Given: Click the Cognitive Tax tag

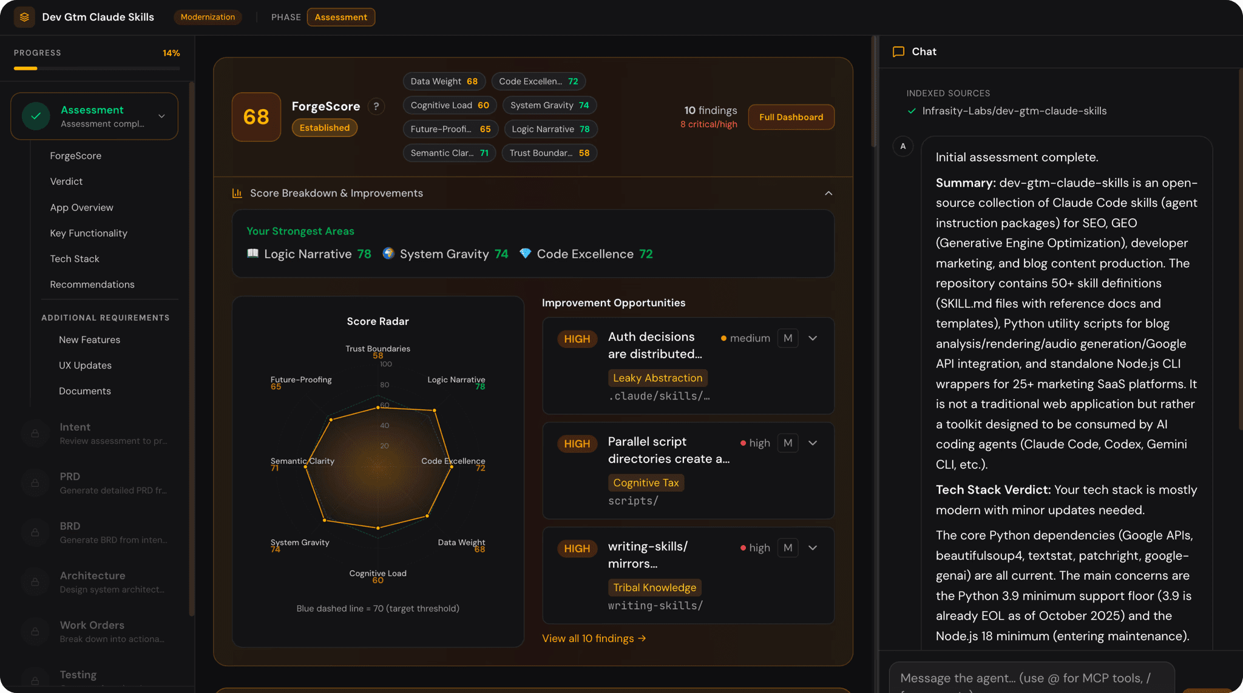Looking at the screenshot, I should pos(646,483).
